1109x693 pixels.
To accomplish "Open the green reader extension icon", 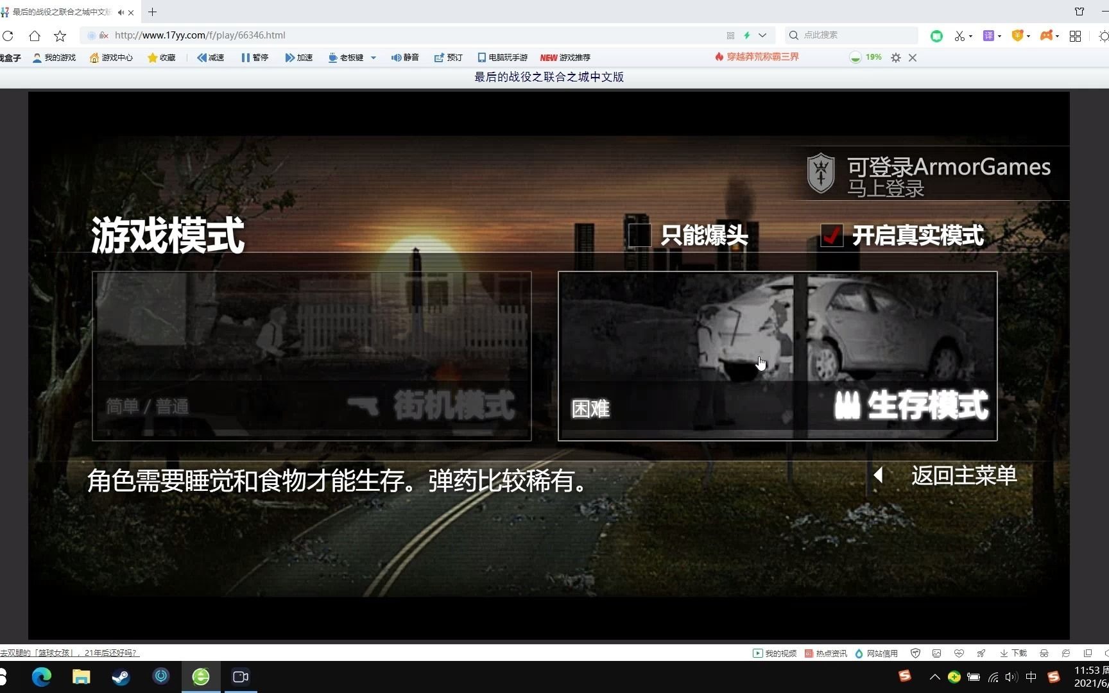I will [937, 36].
